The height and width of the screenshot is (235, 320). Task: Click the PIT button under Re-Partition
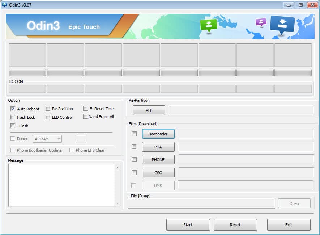(149, 110)
